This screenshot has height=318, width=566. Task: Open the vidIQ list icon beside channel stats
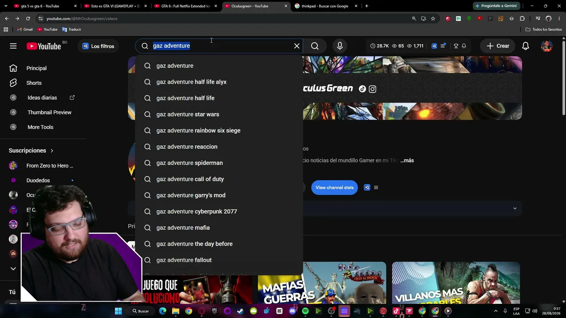click(376, 187)
